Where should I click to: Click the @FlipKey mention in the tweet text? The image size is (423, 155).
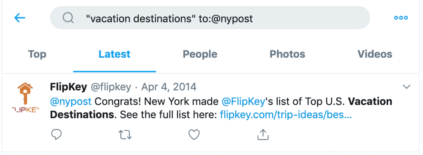tap(242, 102)
